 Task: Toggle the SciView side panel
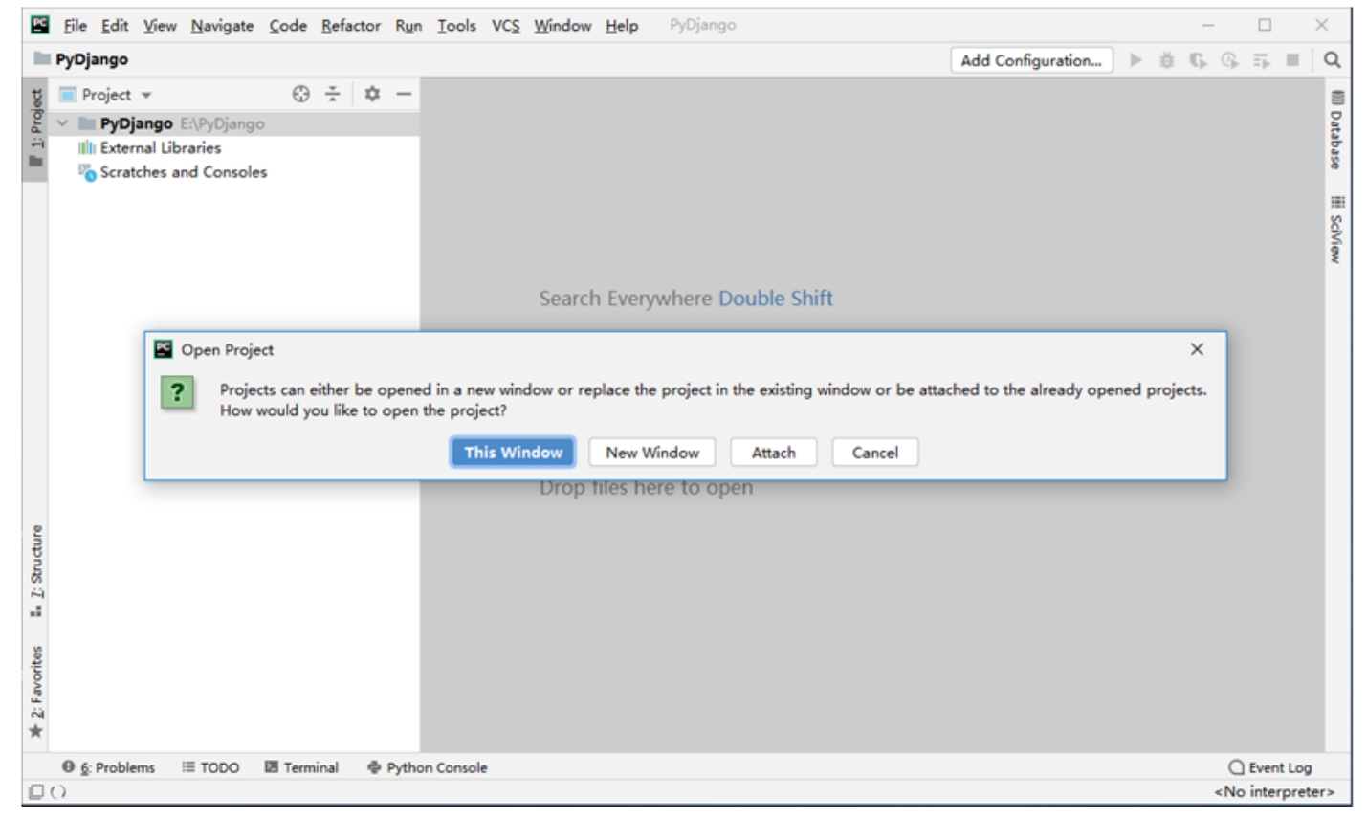(1336, 230)
